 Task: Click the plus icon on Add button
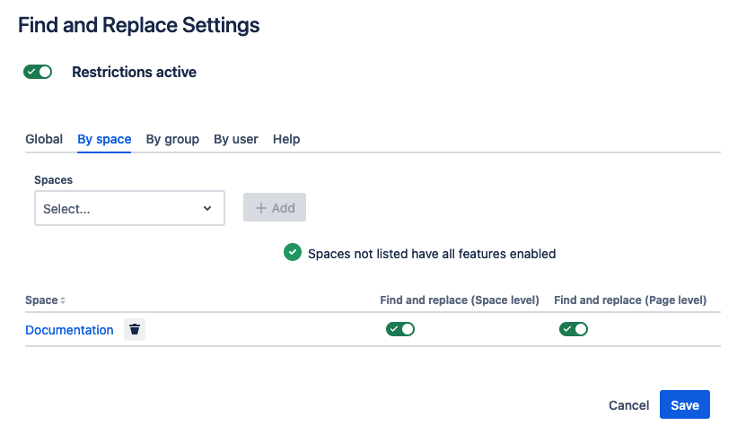click(261, 208)
